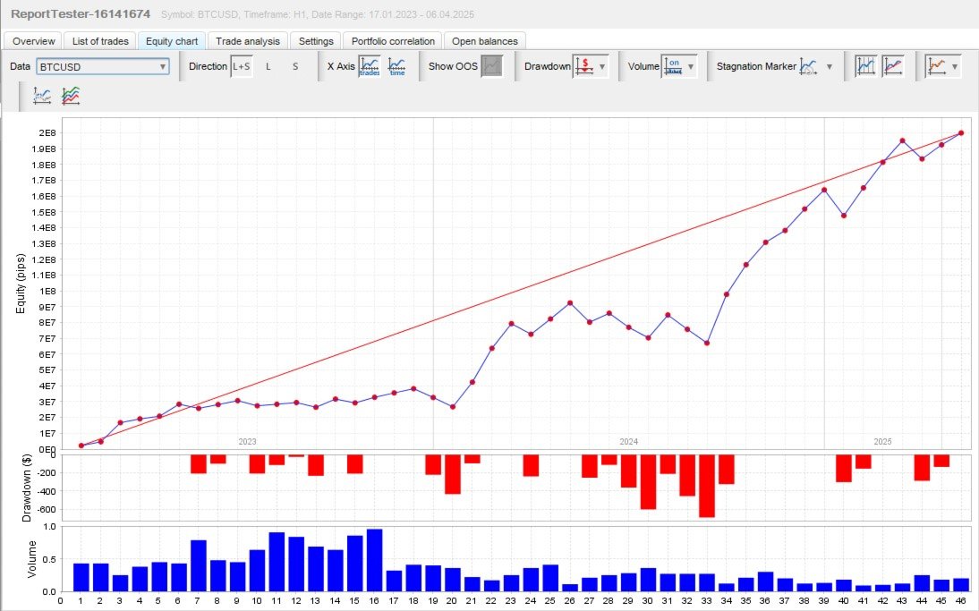Viewport: 979px width, 611px height.
Task: Click the multi-colored lines chart icon
Action: 71,96
